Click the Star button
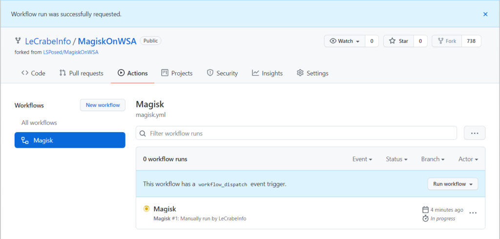The height and width of the screenshot is (239, 500). pyautogui.click(x=398, y=41)
